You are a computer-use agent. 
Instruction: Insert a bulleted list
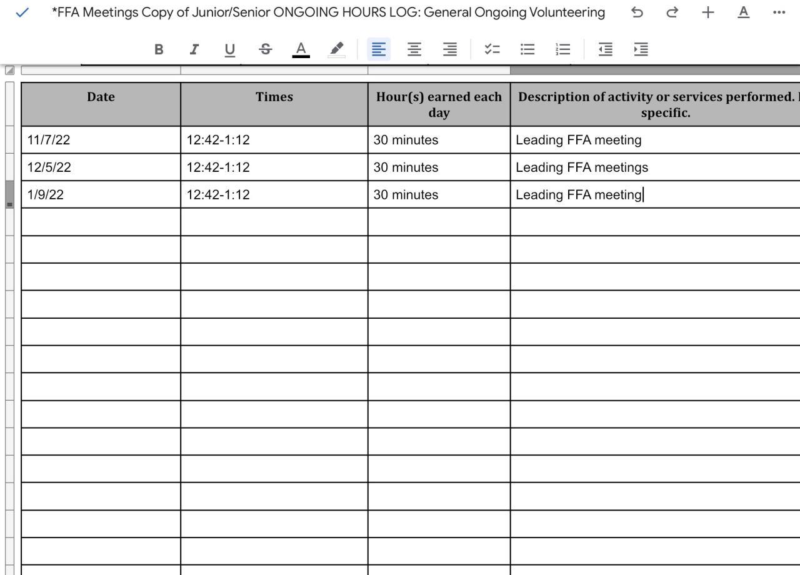click(528, 49)
